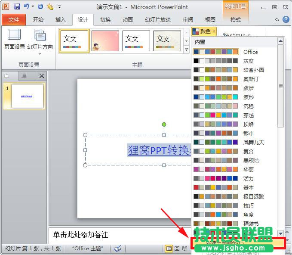
Task: Select the beige fourth theme thumbnail
Action: 167,41
